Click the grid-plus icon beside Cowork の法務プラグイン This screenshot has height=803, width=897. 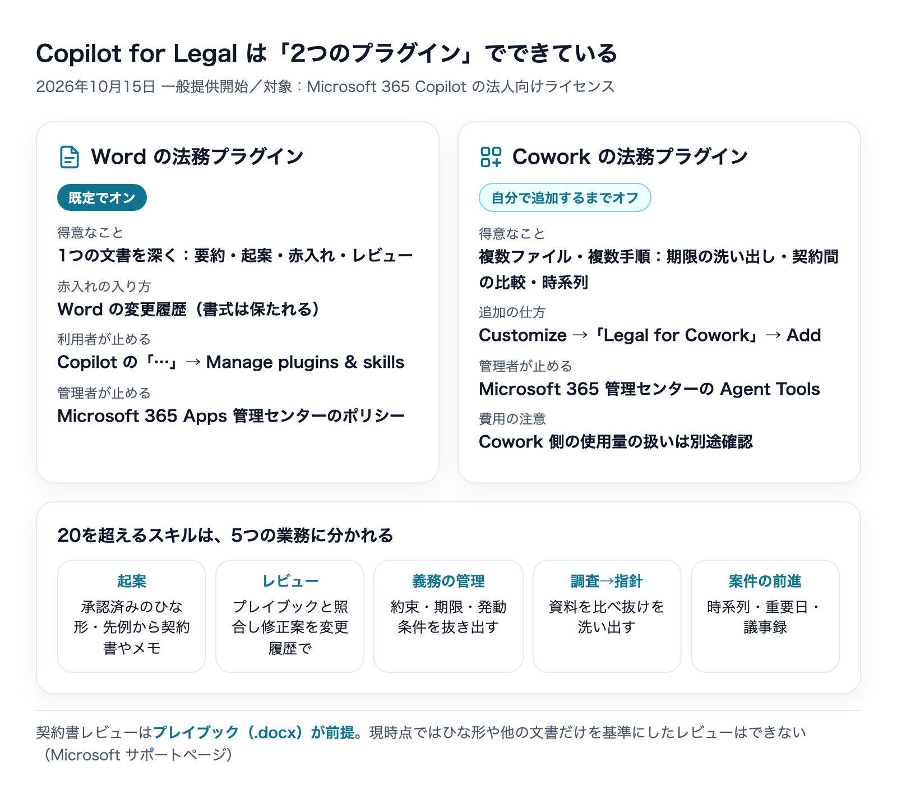tap(491, 157)
